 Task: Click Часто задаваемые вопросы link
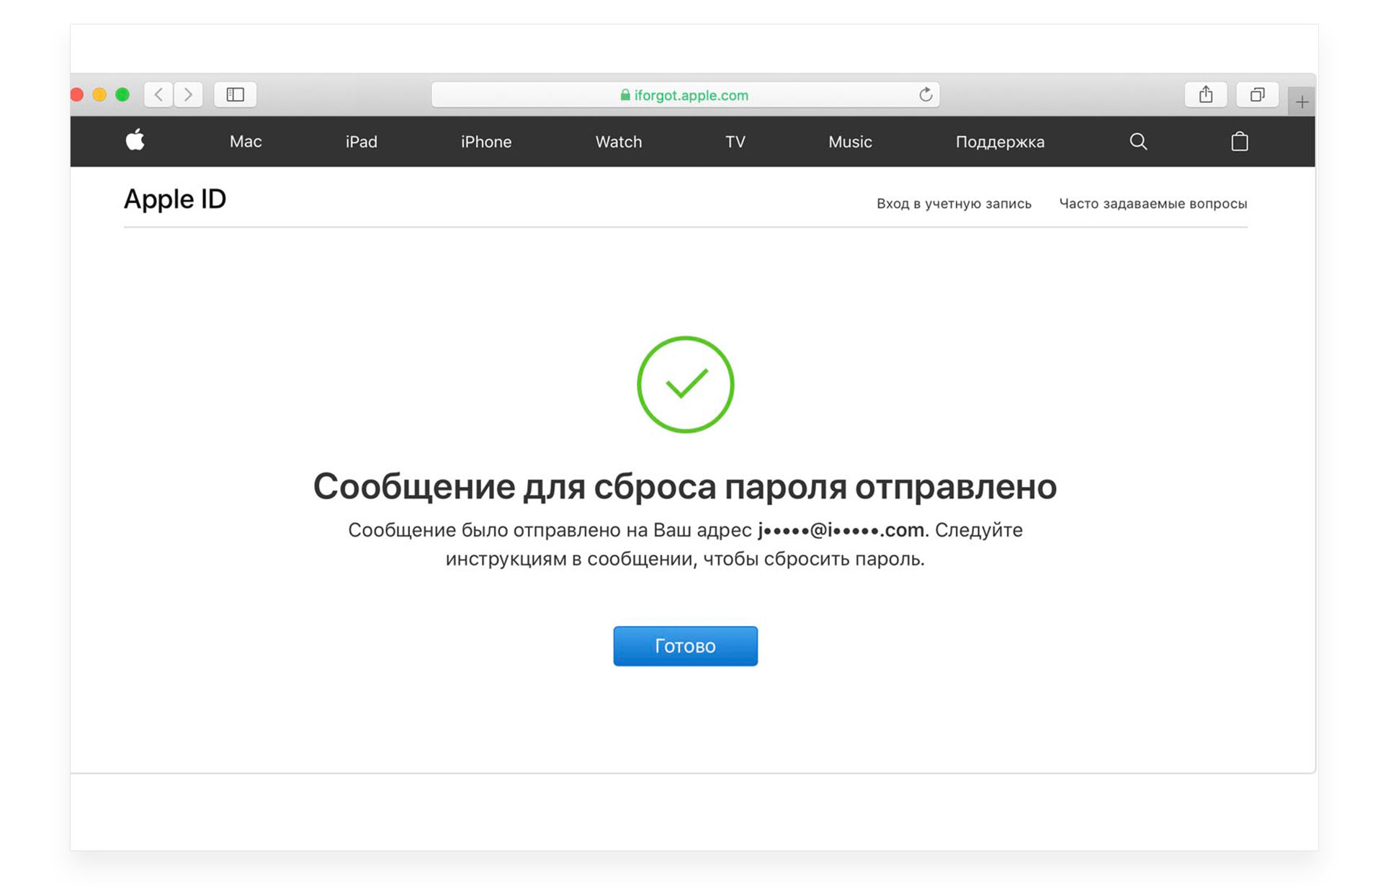tap(1152, 202)
